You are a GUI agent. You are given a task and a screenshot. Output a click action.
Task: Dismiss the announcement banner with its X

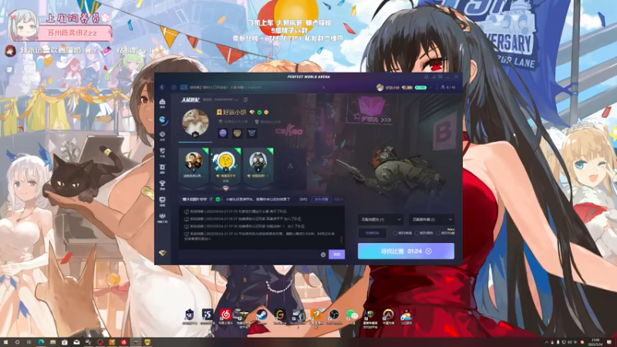[323, 87]
